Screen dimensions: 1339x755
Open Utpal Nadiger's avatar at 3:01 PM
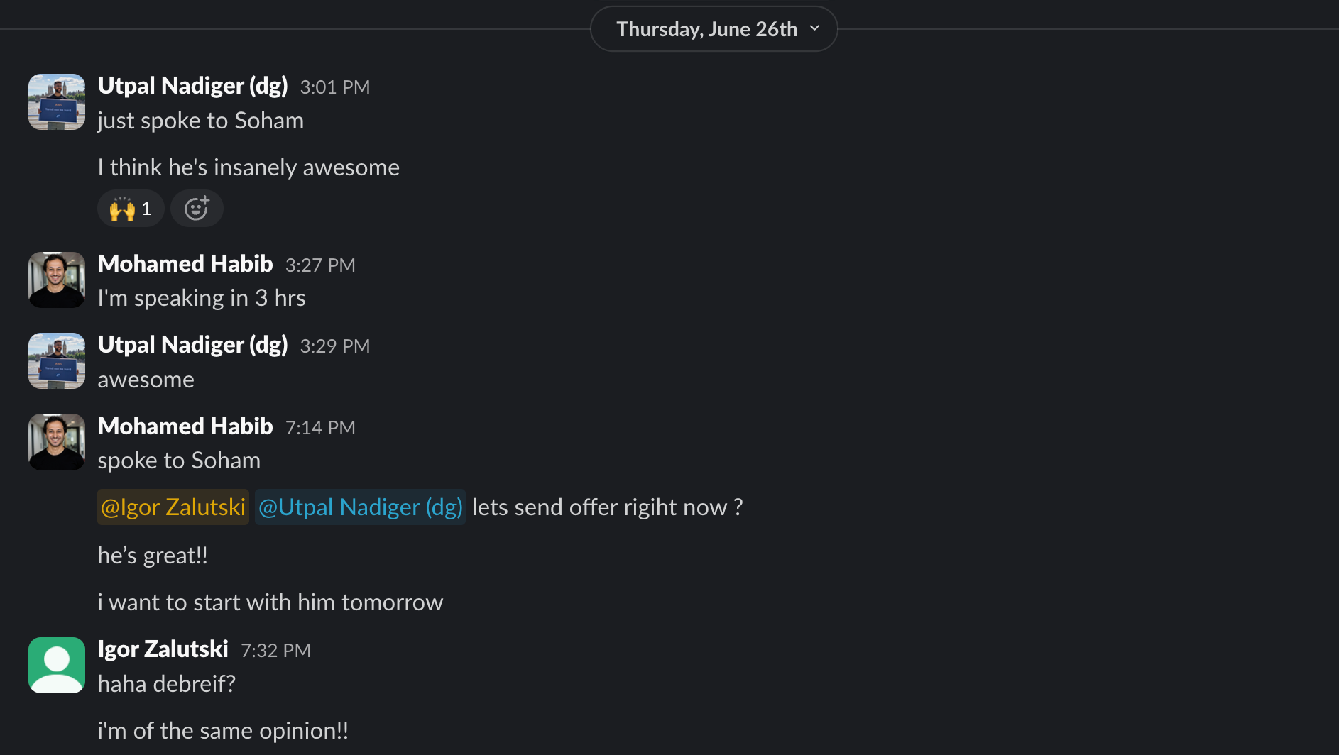click(57, 102)
